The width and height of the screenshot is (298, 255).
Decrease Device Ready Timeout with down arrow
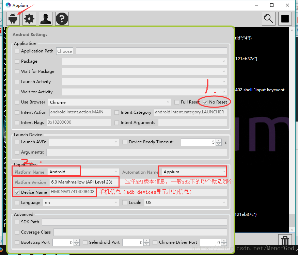(x=219, y=144)
